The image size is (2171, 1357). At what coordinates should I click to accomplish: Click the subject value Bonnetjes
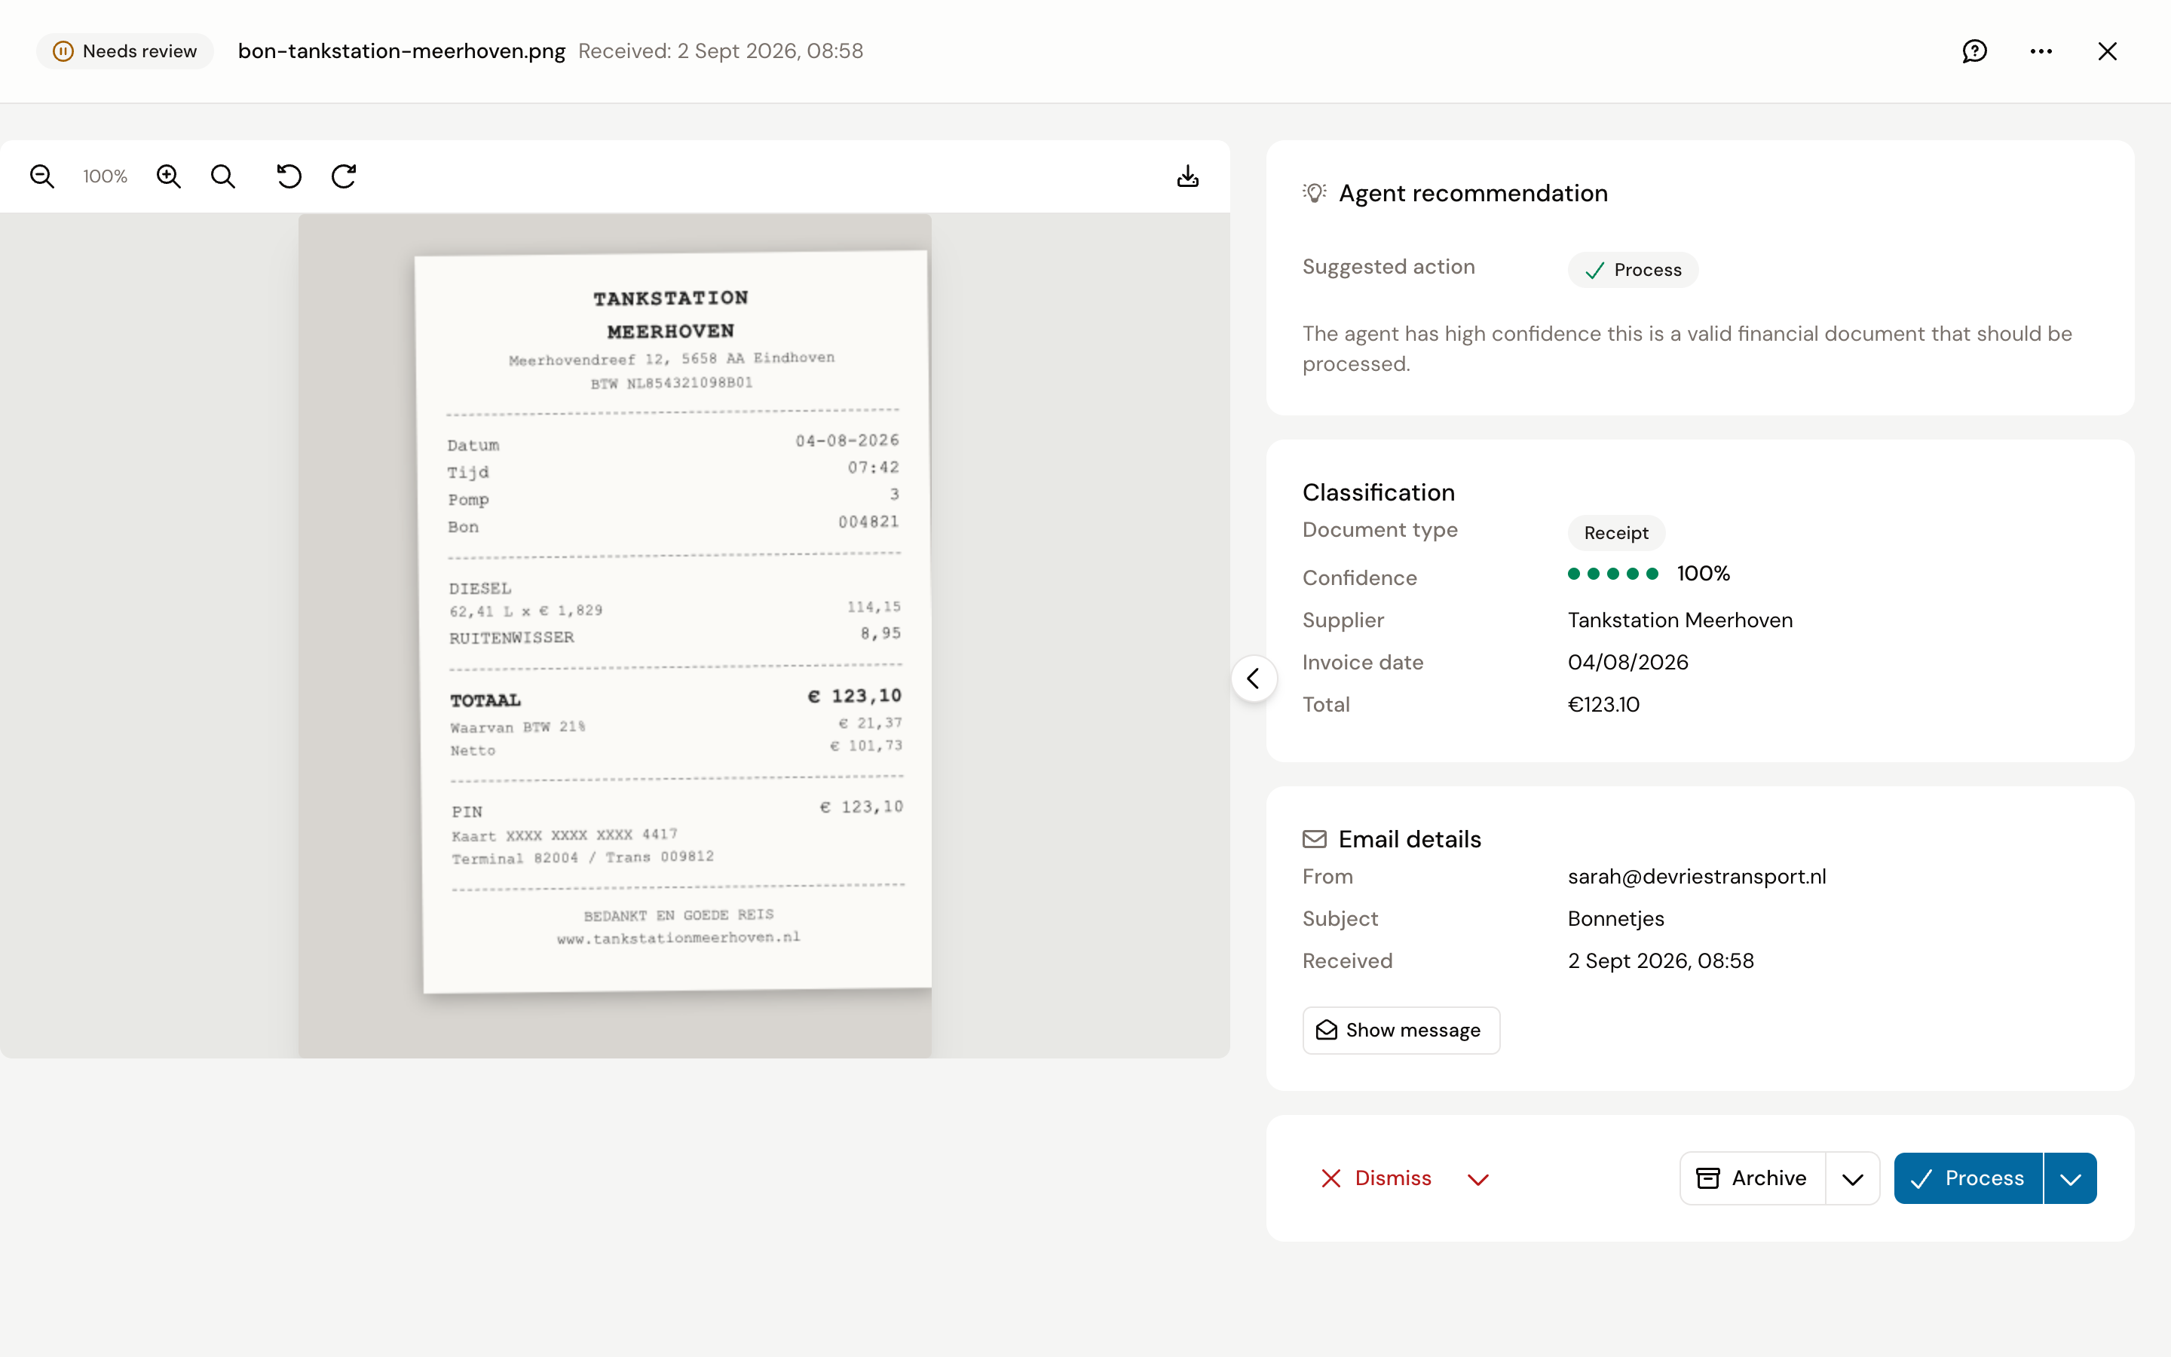tap(1615, 919)
